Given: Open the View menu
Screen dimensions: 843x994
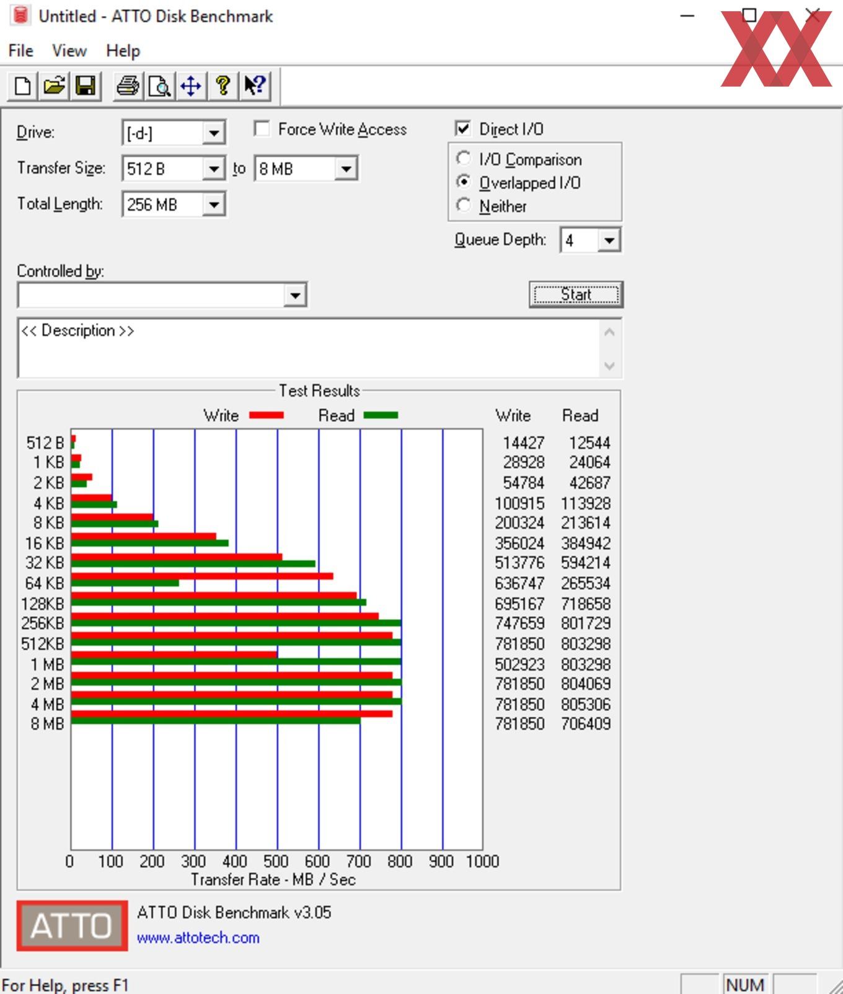Looking at the screenshot, I should click(x=69, y=51).
